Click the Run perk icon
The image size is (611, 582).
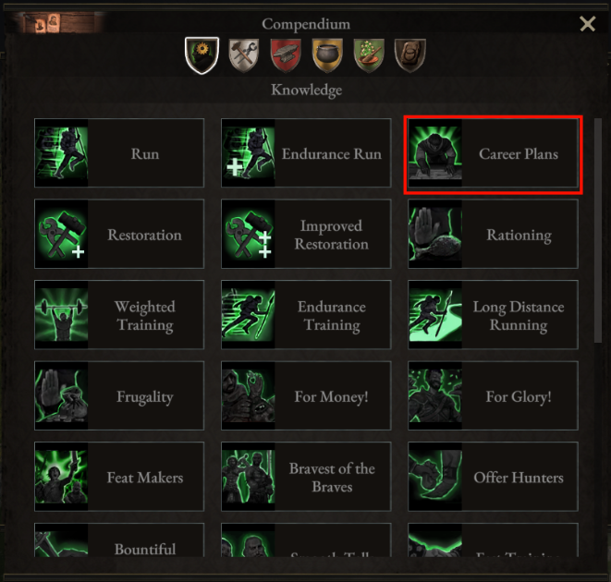62,154
